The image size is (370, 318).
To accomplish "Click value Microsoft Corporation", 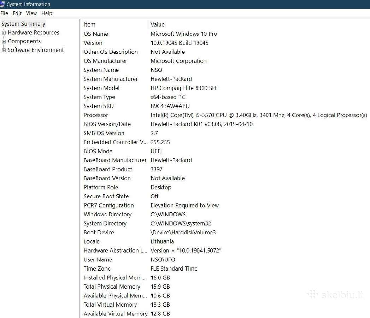I will coord(178,61).
